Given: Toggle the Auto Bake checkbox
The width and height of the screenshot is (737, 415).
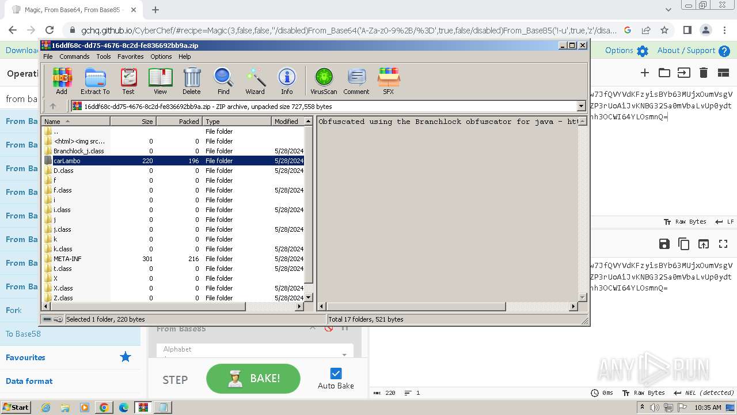Looking at the screenshot, I should click(x=336, y=373).
